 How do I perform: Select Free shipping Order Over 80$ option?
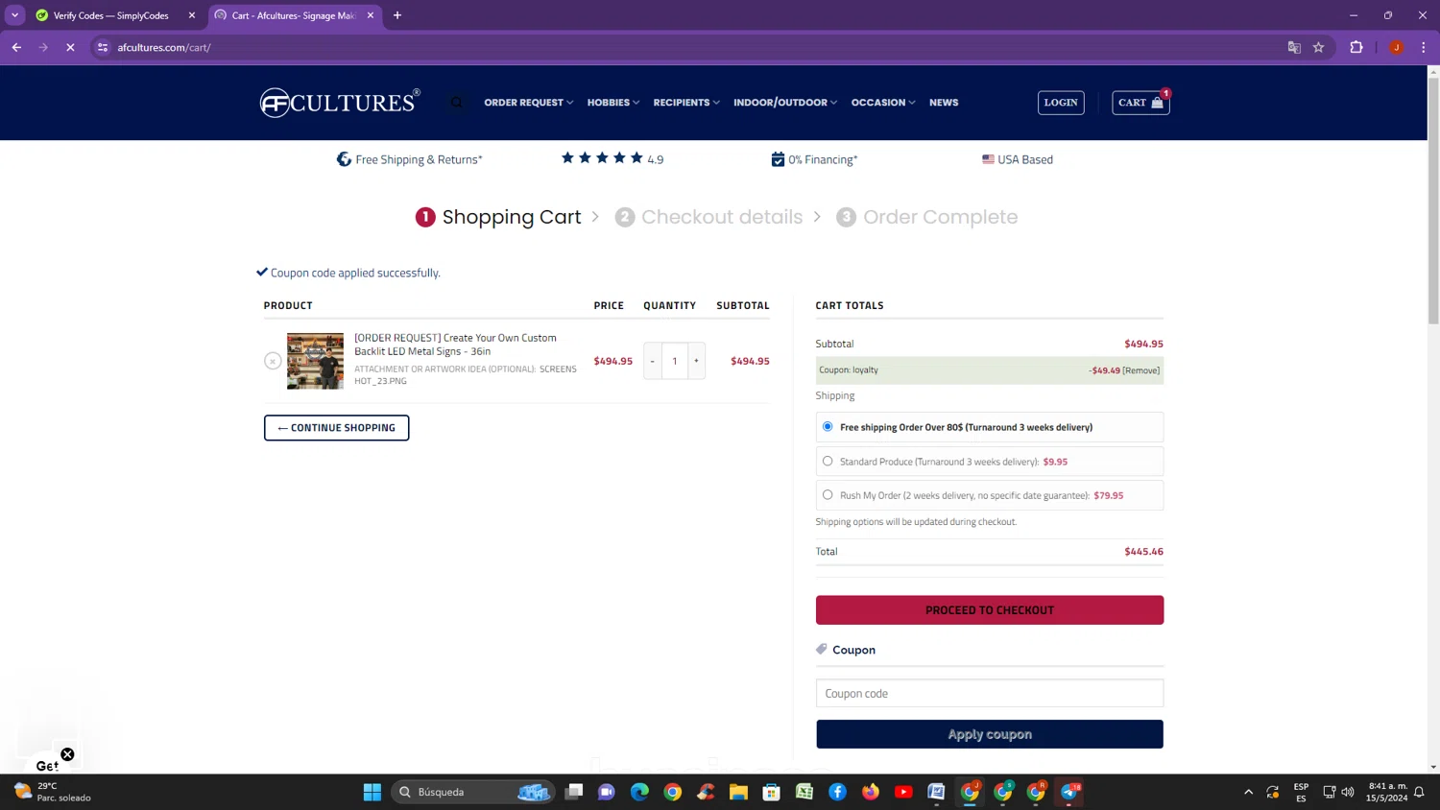(x=828, y=426)
